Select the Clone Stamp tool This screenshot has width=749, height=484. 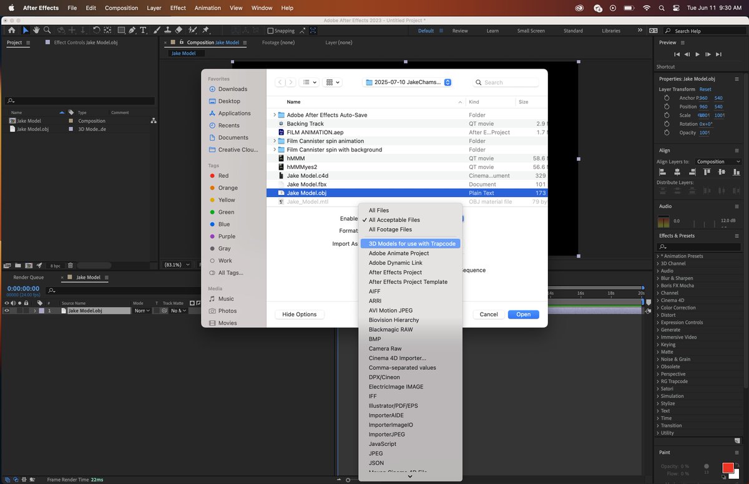167,30
